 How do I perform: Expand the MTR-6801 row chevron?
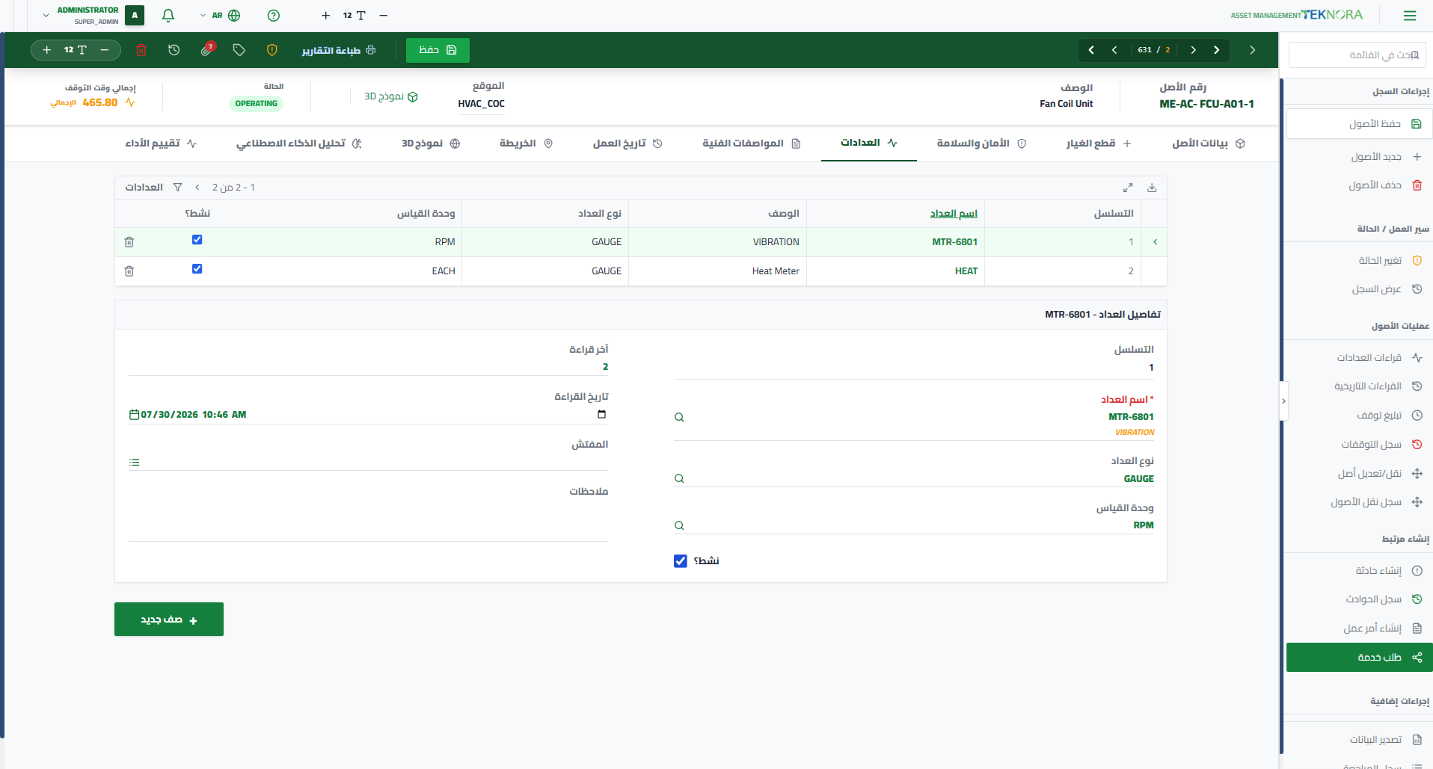pyautogui.click(x=1156, y=242)
